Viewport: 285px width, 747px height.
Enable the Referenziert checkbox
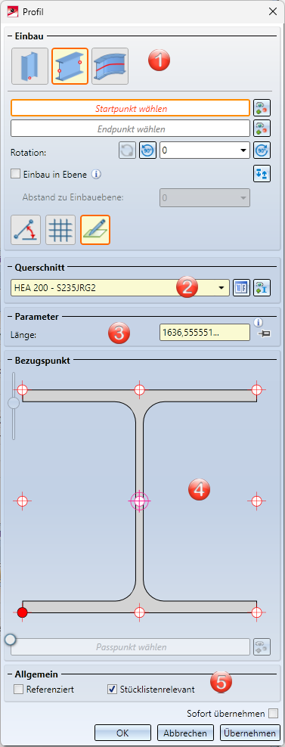tap(19, 689)
